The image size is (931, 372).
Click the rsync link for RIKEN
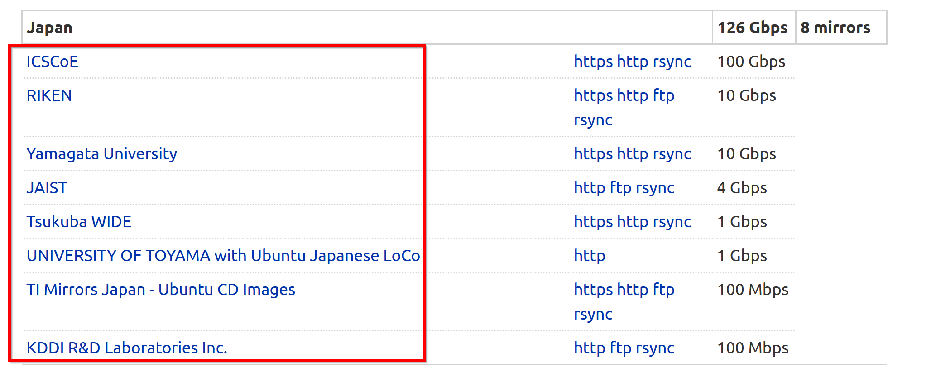(x=593, y=120)
